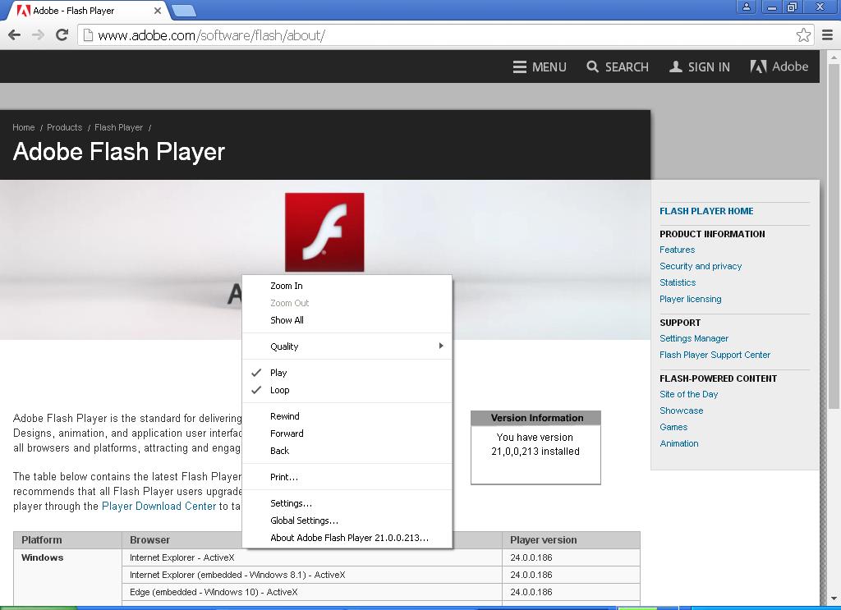841x610 pixels.
Task: Select Back in the context menu
Action: 347,450
